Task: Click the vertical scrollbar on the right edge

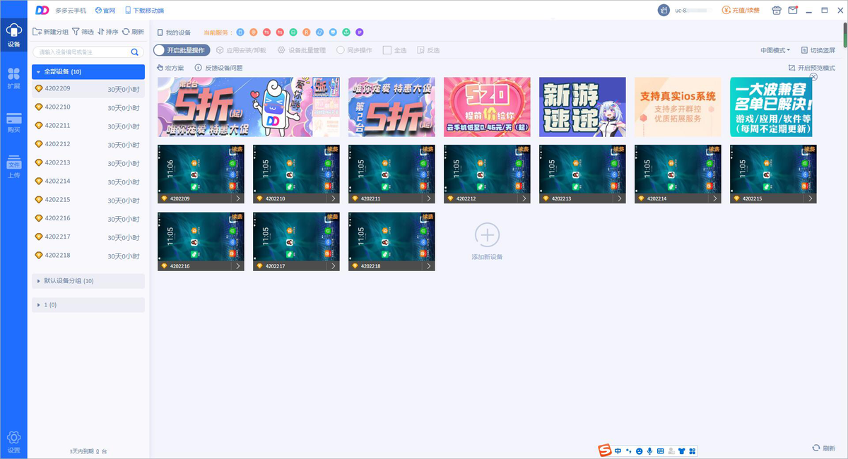Action: click(844, 34)
